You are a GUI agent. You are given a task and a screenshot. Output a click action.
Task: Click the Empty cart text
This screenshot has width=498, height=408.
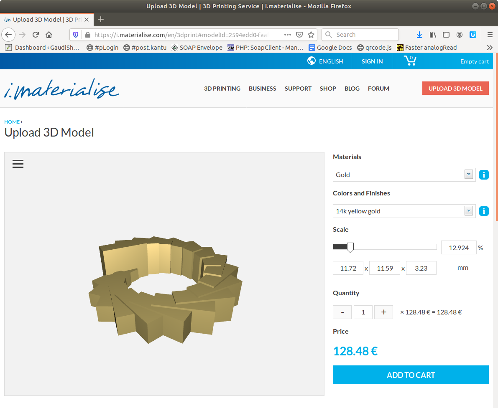pos(475,61)
